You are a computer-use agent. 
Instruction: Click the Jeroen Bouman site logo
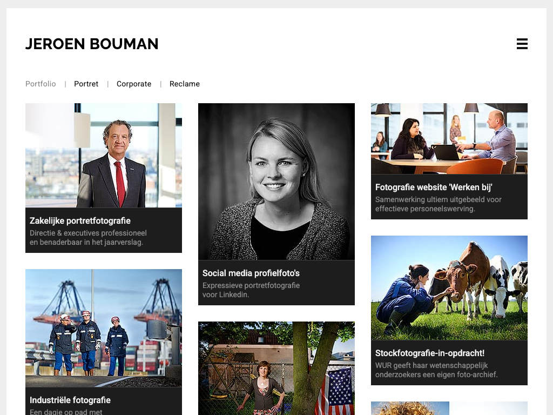tap(92, 44)
